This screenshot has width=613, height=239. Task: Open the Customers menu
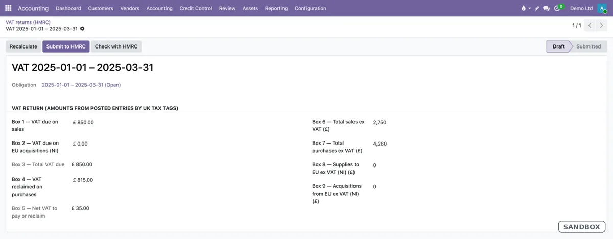[x=101, y=8]
